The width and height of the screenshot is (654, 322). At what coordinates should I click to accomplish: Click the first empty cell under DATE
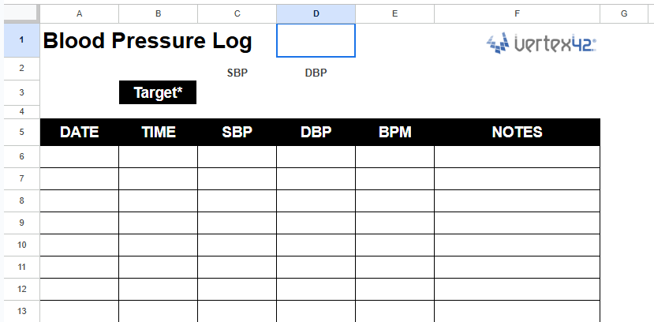tap(79, 157)
